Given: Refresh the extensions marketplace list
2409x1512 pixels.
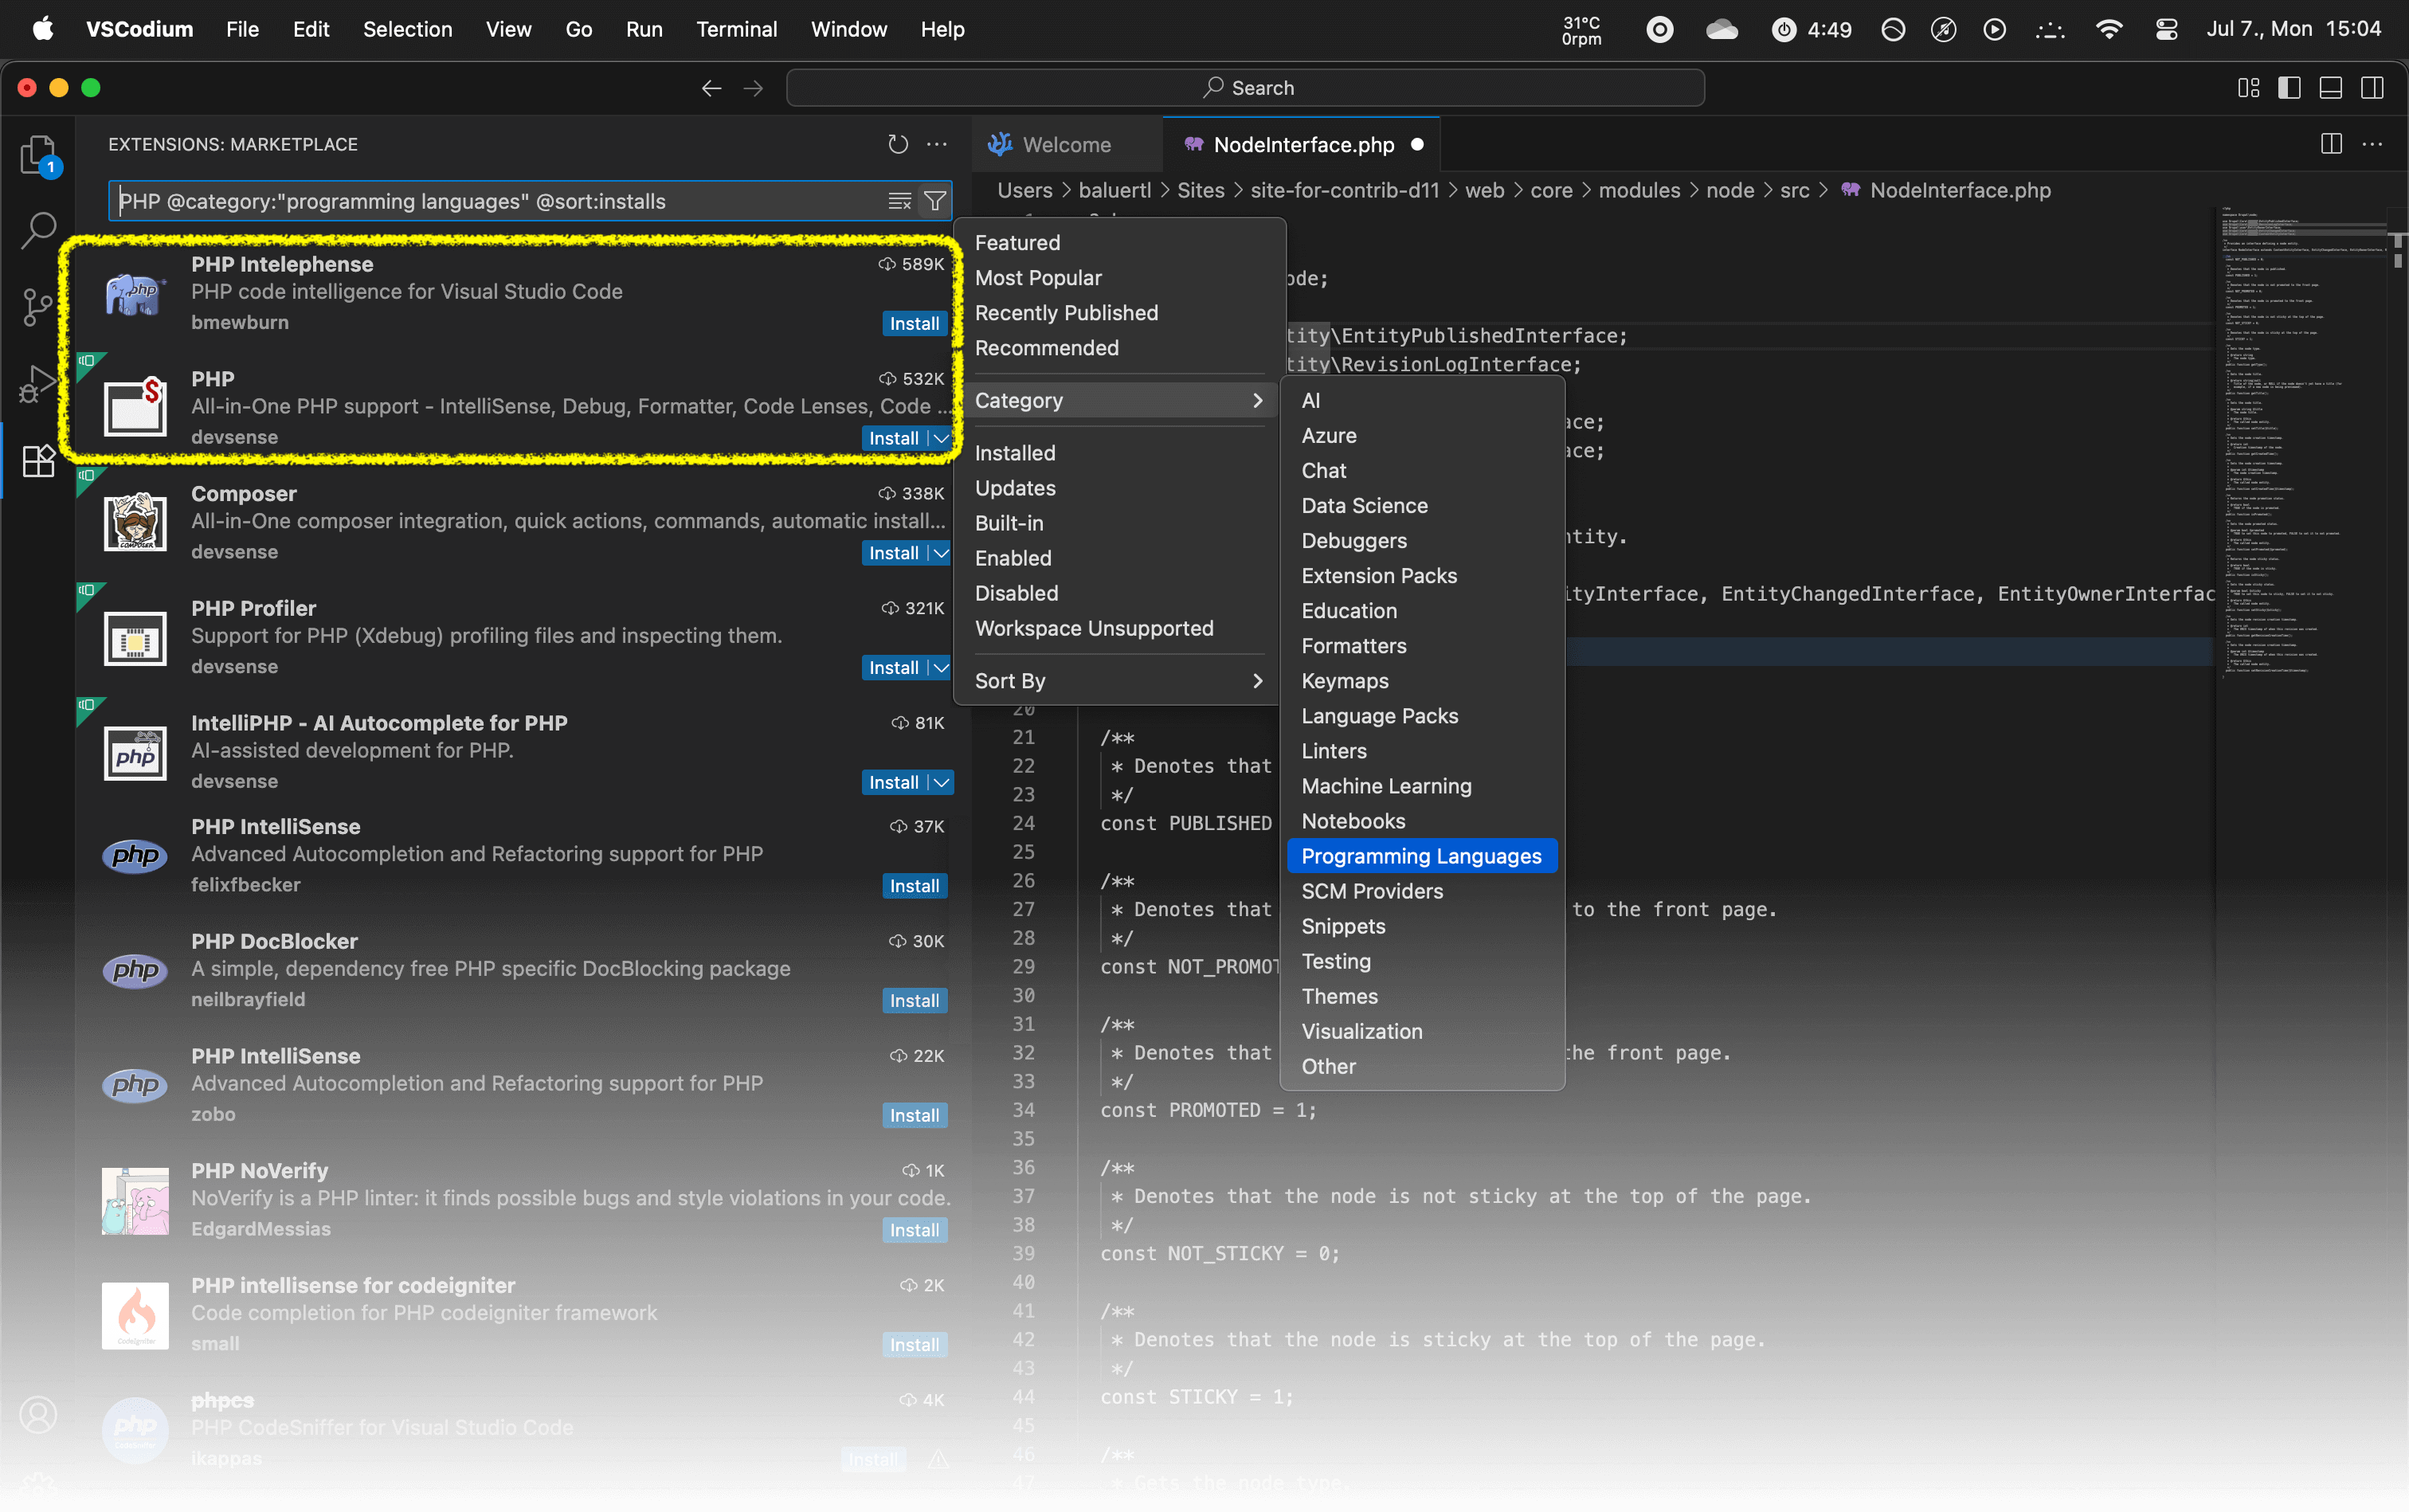Looking at the screenshot, I should tap(897, 145).
